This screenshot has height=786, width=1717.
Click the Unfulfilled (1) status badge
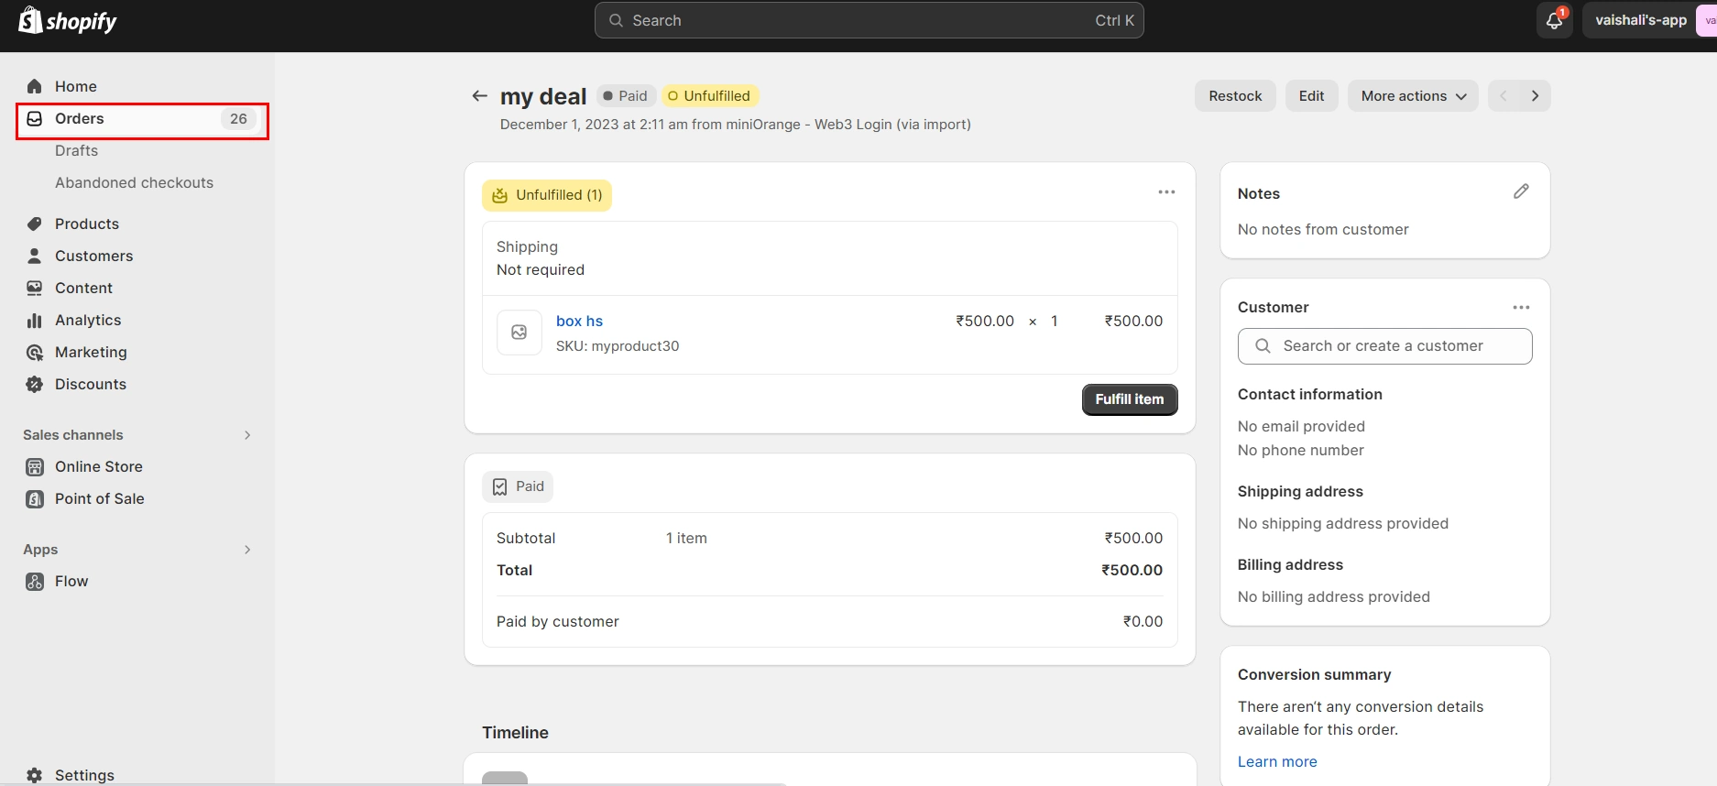[547, 195]
